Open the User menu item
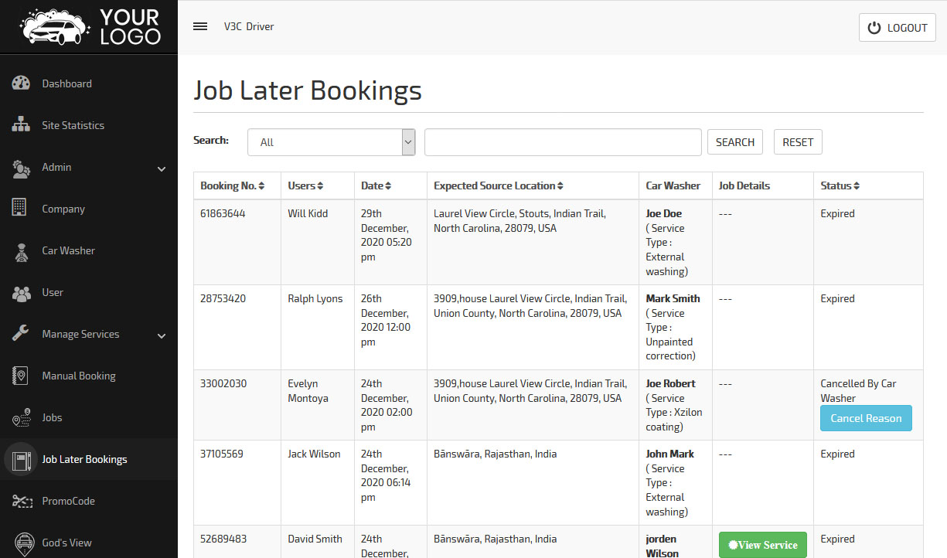Viewport: 947px width, 558px height. click(89, 292)
